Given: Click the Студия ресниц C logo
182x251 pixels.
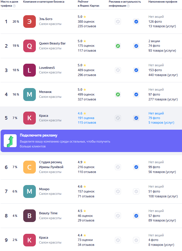Looking at the screenshot, I should (x=30, y=167).
